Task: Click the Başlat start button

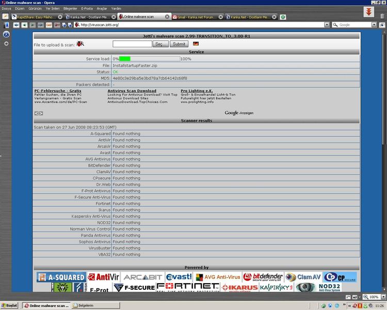Action: coord(10,306)
